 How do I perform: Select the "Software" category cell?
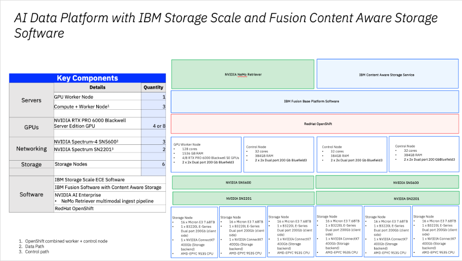pyautogui.click(x=31, y=194)
